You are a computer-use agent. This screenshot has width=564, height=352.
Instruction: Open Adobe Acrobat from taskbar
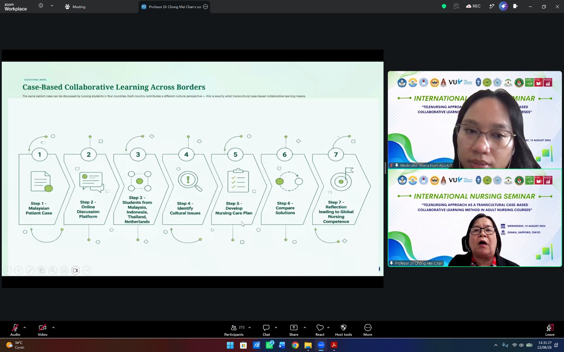coord(334,345)
